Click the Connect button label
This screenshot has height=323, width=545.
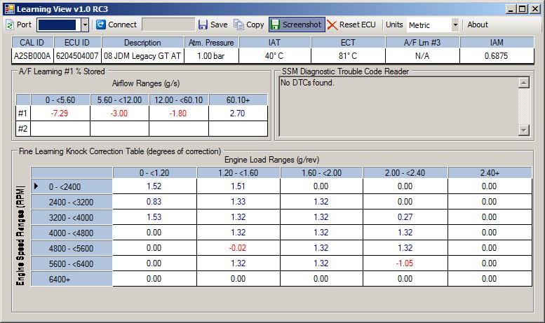point(122,25)
